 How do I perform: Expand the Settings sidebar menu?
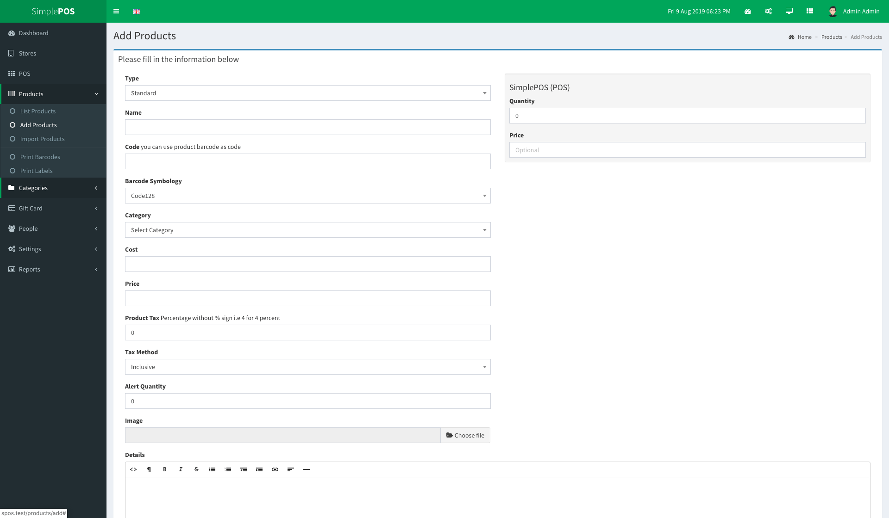click(53, 249)
